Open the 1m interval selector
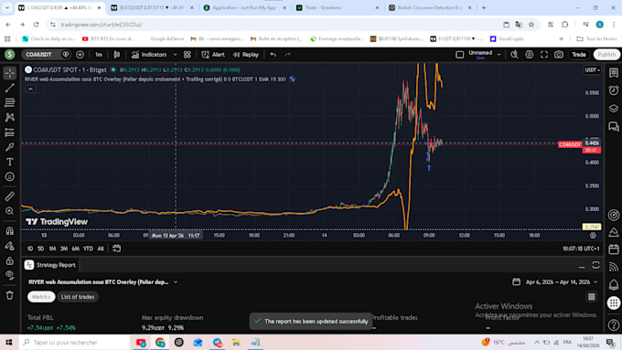Screen dimensions: 622x350 (x=99, y=55)
